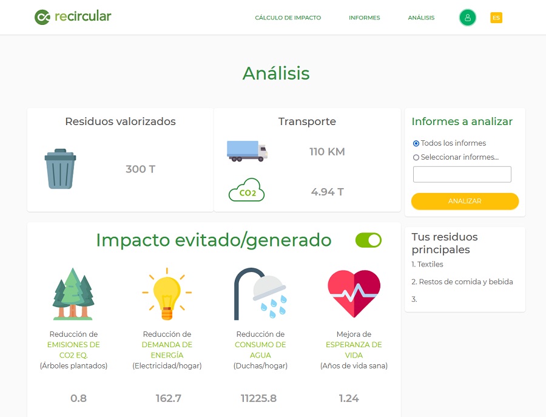Click the light bulb energy icon
Screen dimensions: 546x417
coord(167,294)
